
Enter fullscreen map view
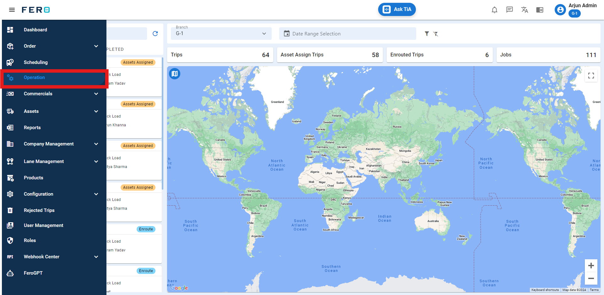click(591, 76)
